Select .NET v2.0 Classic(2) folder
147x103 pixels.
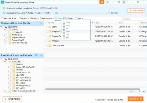23,78
